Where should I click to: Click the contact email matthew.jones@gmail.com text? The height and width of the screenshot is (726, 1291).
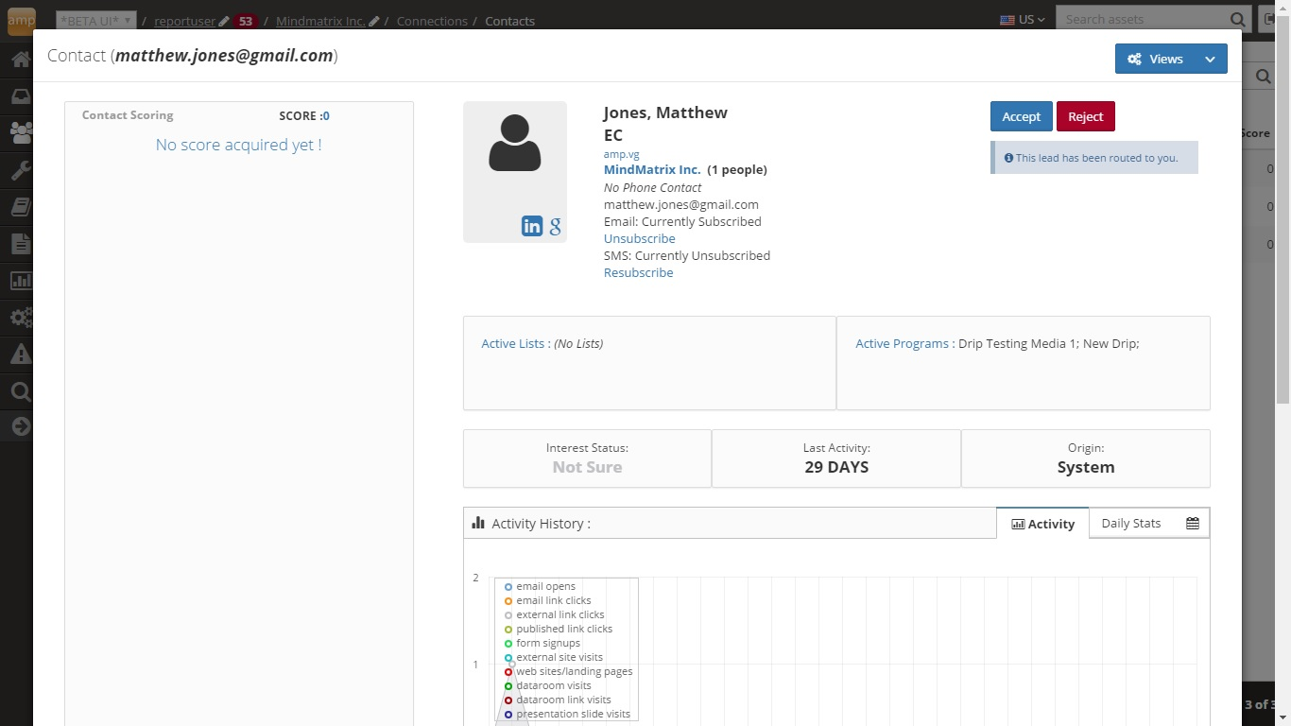[x=681, y=204]
